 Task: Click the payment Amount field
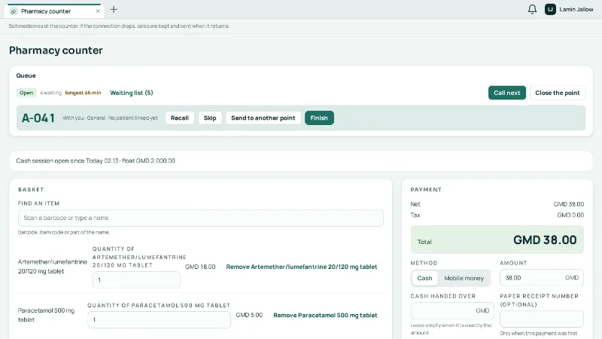[x=541, y=278]
